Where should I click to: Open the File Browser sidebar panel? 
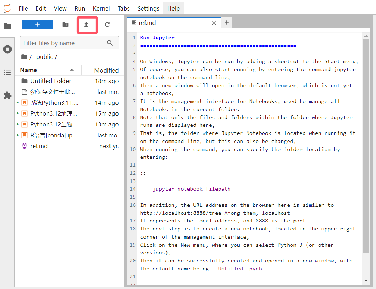7,26
